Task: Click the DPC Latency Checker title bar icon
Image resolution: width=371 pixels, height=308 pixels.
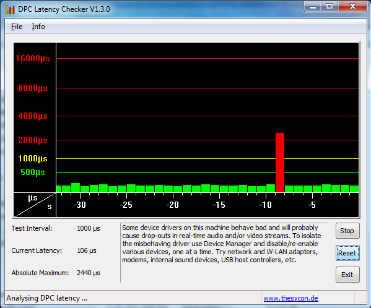Action: click(10, 9)
